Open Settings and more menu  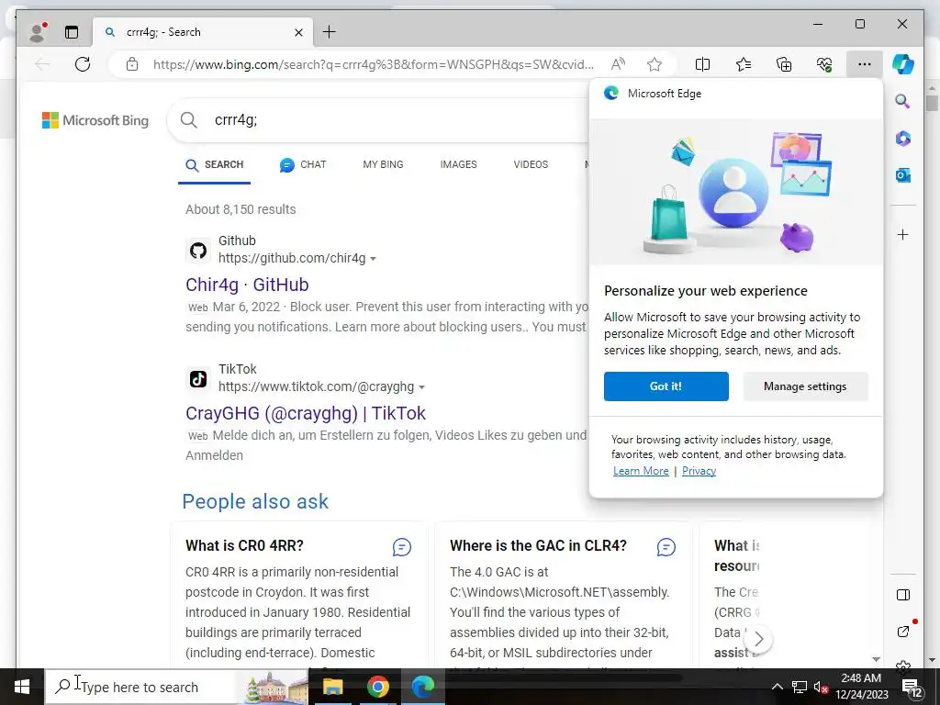[x=865, y=64]
